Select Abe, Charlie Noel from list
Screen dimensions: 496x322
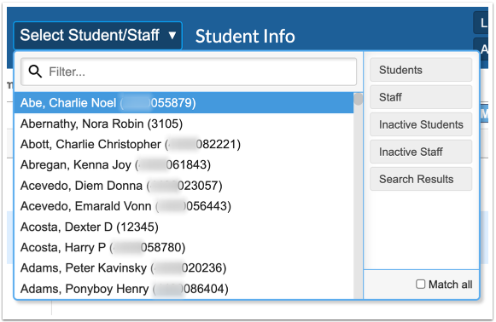(x=184, y=103)
